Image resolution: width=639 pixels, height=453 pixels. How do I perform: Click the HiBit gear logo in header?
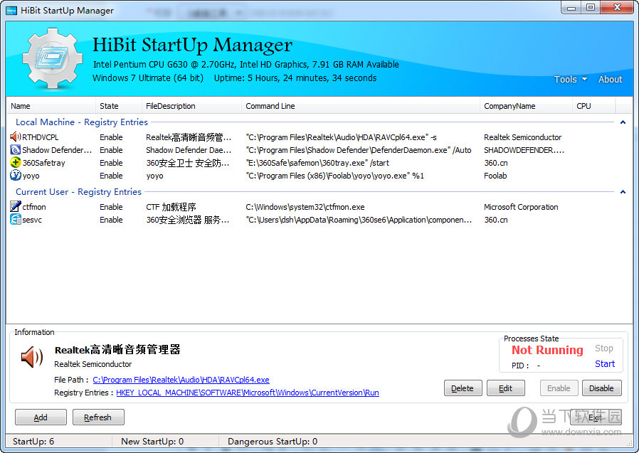click(52, 58)
